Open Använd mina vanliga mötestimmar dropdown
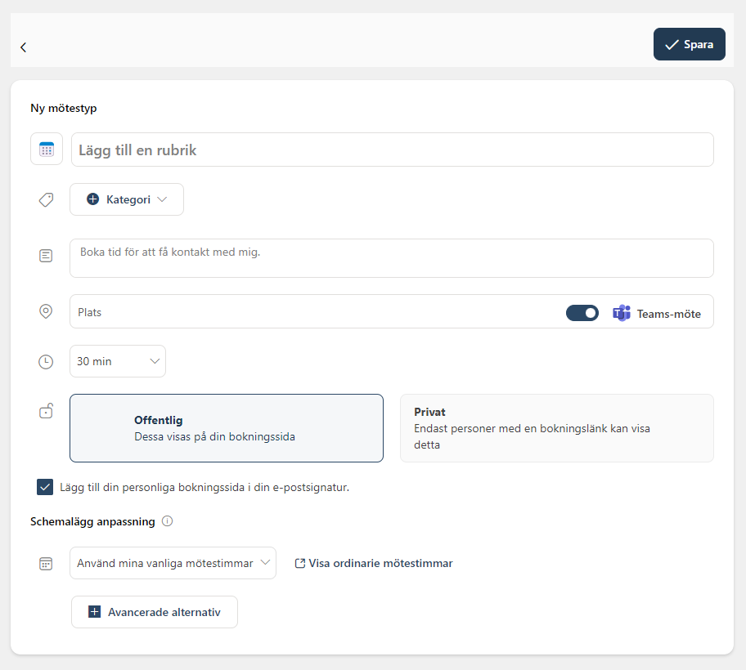This screenshot has width=746, height=670. point(173,563)
